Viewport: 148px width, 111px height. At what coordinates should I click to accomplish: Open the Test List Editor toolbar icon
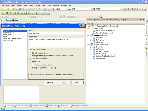pyautogui.click(x=25, y=13)
